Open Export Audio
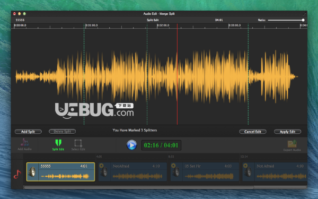 pos(292,145)
